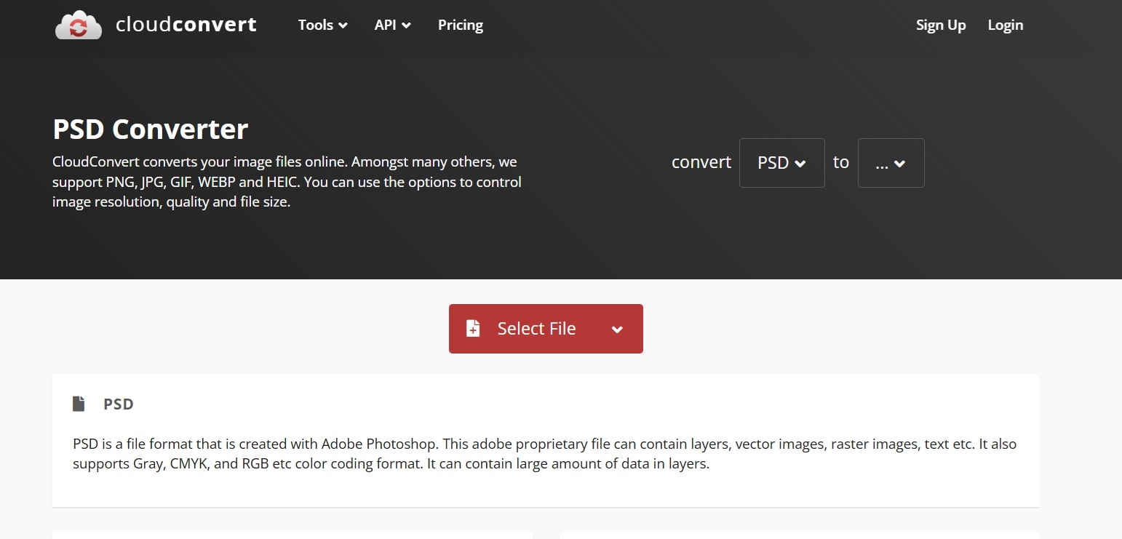Open the PSD source format dropdown
The width and height of the screenshot is (1122, 539).
pyautogui.click(x=781, y=163)
